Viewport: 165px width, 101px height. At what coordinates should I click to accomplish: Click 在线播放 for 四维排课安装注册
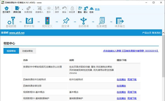click(121, 86)
